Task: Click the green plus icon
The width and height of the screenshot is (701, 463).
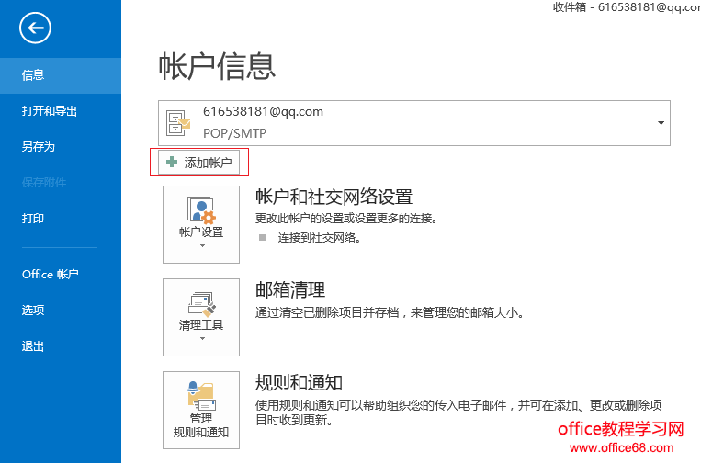Action: 172,162
